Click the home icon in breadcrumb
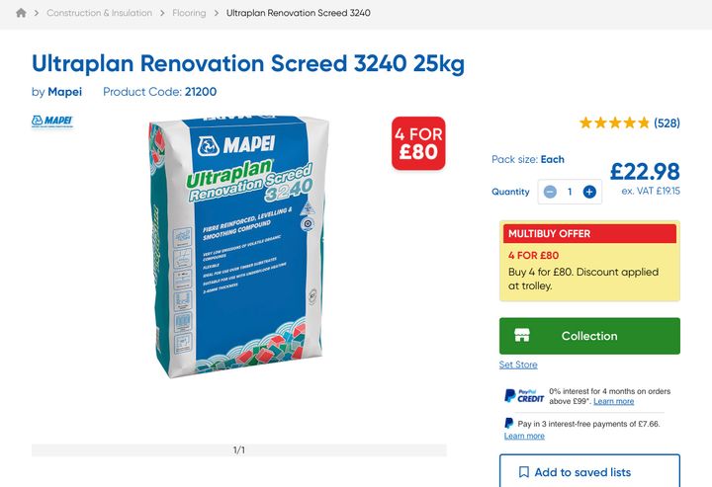712x487 pixels. pos(21,14)
